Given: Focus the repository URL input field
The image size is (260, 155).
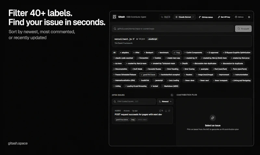Looking at the screenshot, I should 173,29.
